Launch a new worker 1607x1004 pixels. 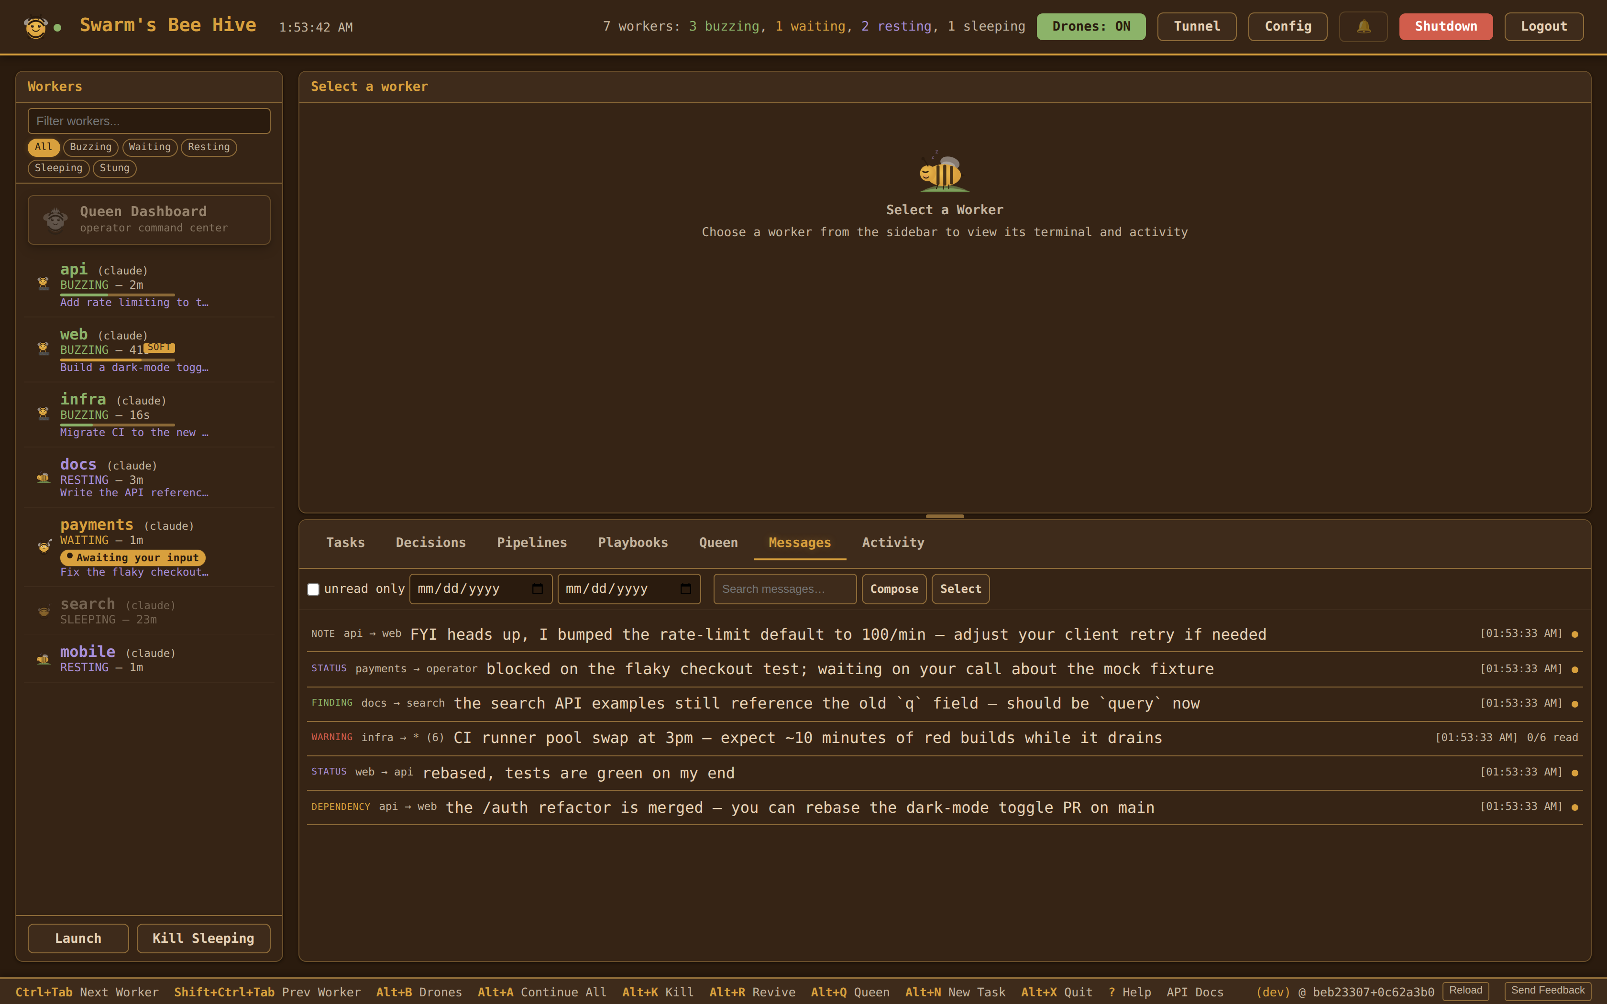pos(78,938)
